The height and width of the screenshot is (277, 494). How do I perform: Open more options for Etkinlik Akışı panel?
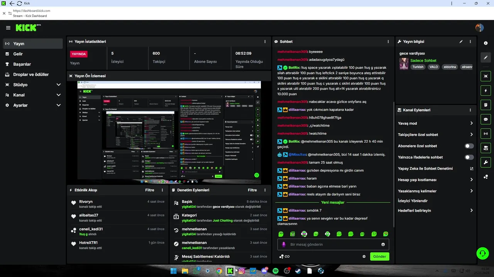coord(162,190)
